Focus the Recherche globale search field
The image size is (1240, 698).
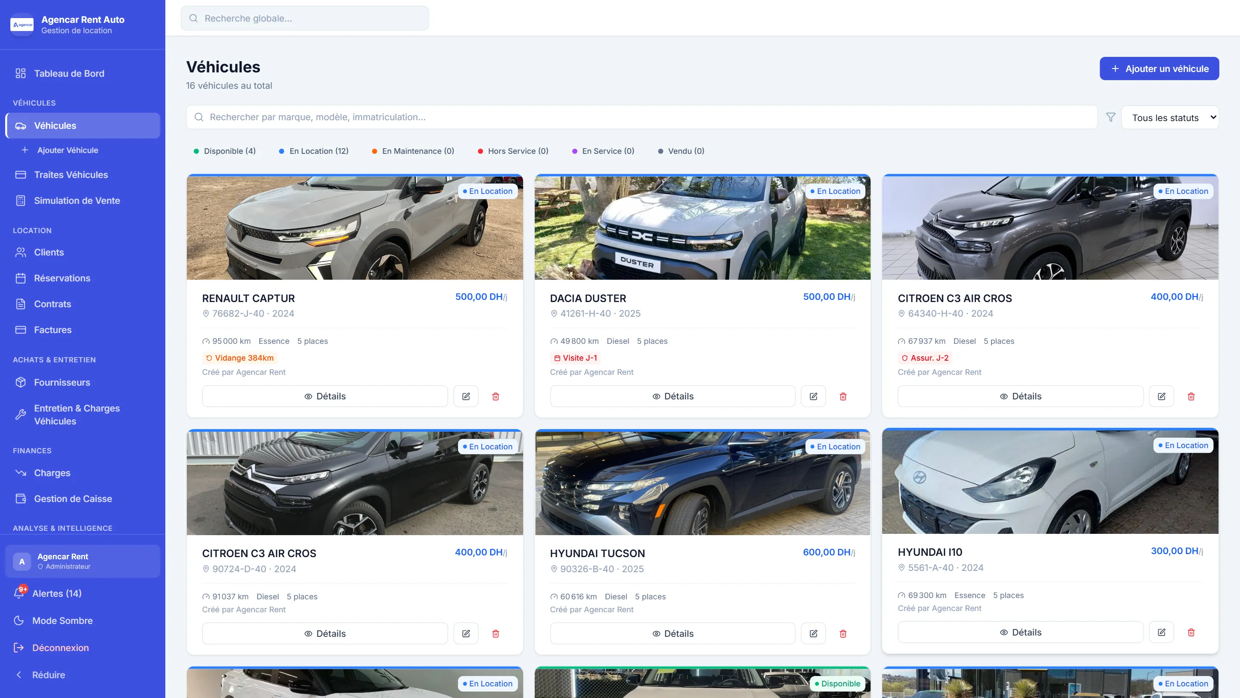point(305,18)
